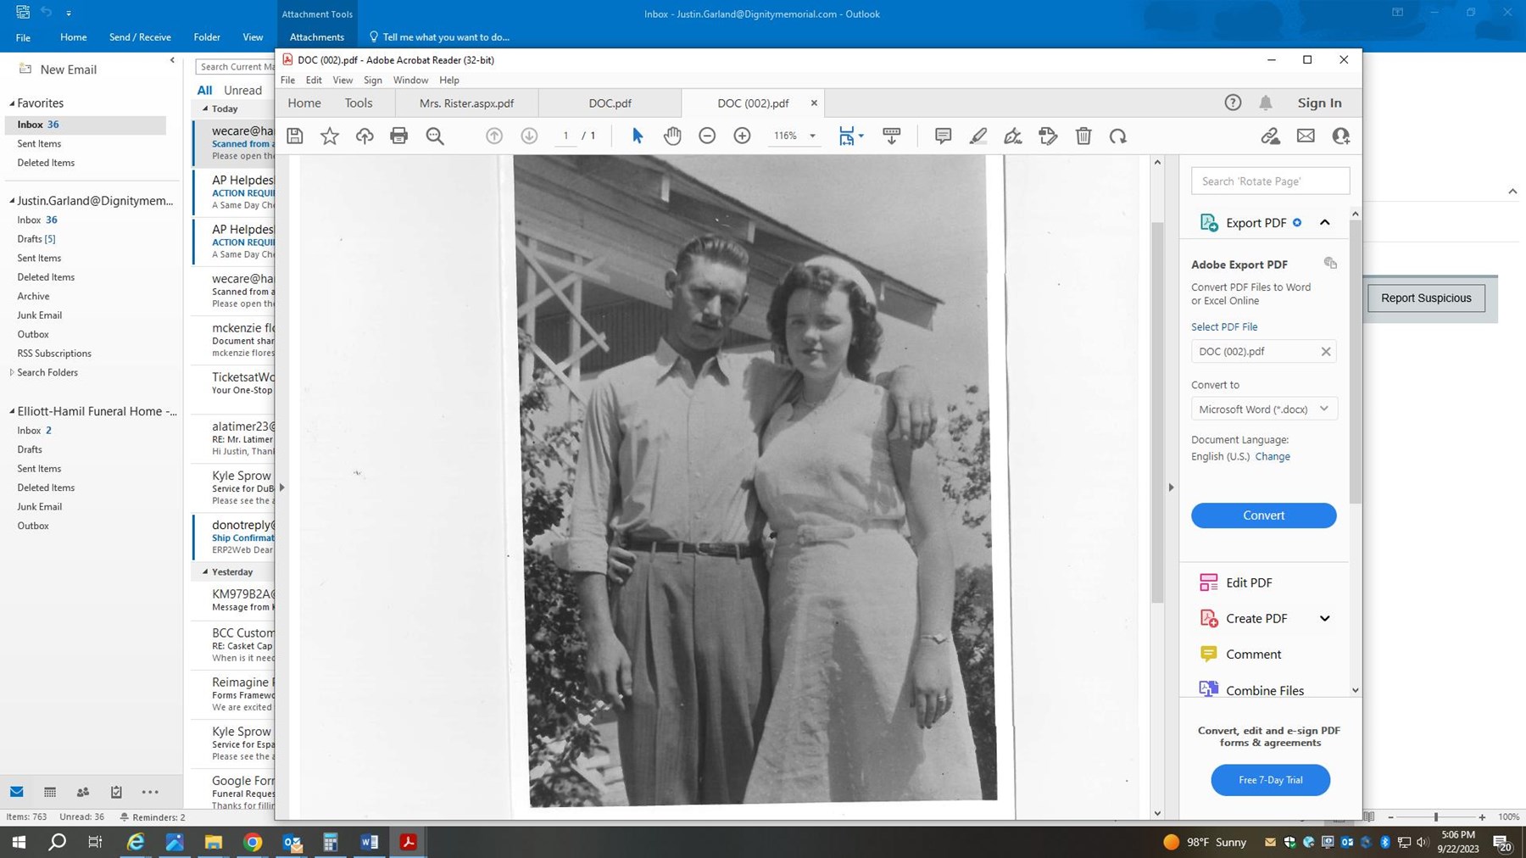Click the Share by email icon
This screenshot has width=1526, height=858.
(x=1306, y=136)
